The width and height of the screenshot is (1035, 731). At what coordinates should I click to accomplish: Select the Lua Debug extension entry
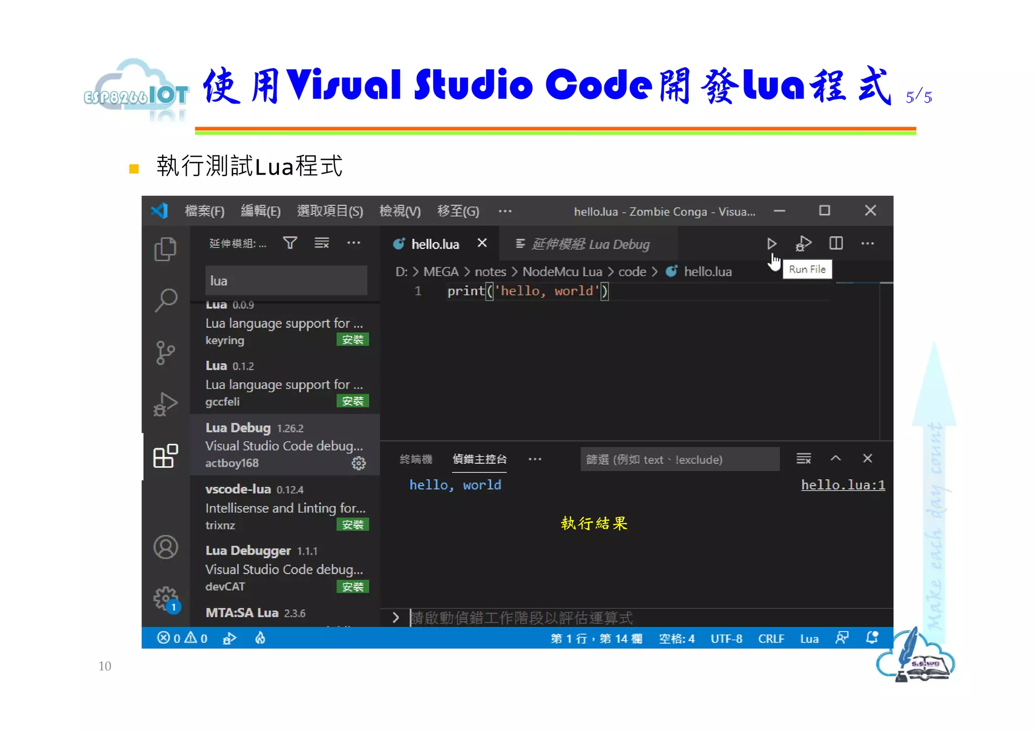[x=285, y=445]
